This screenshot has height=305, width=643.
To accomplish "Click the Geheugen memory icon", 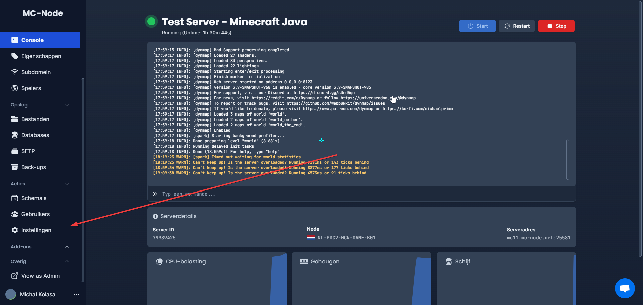I will pyautogui.click(x=304, y=262).
